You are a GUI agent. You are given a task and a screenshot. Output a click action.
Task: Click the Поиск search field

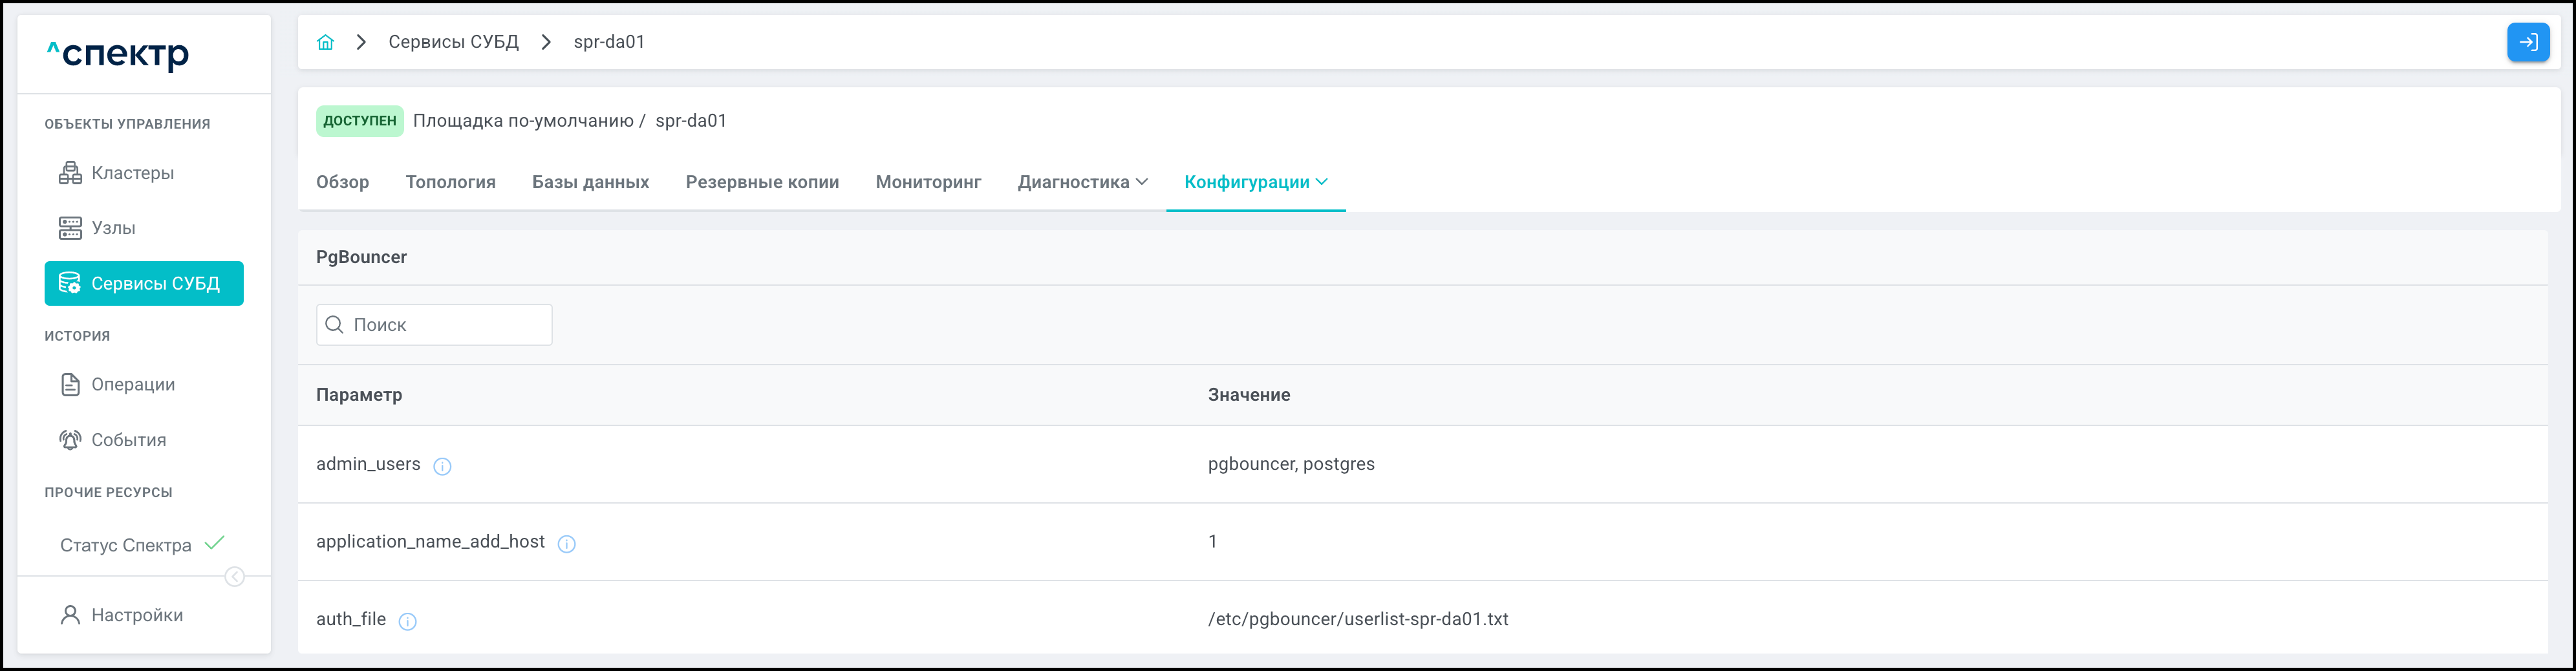pyautogui.click(x=434, y=325)
